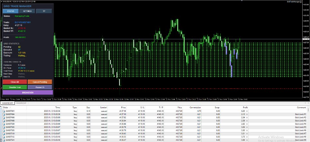Click the Basket SL value 4119.18 in panel
This screenshot has height=142, width=310.
[22, 28]
